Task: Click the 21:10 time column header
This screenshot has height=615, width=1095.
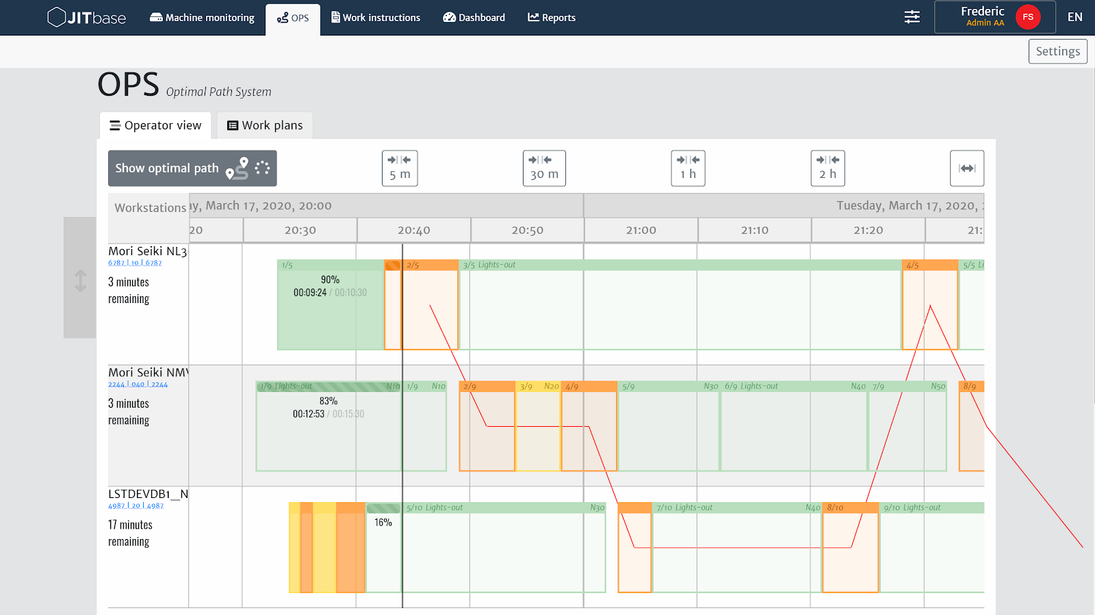Action: pyautogui.click(x=755, y=231)
